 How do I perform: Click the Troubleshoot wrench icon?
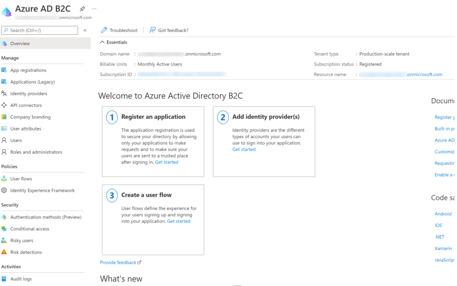(104, 30)
